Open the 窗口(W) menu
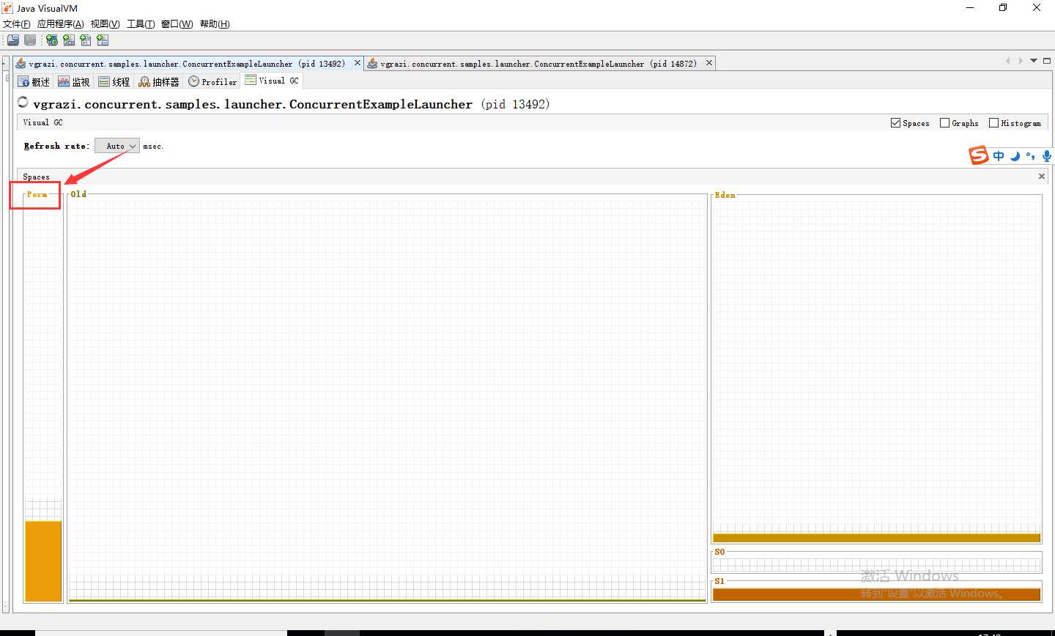 point(177,24)
